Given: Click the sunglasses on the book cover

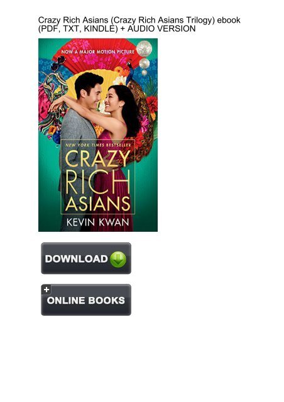Looking at the screenshot, I should (x=58, y=64).
